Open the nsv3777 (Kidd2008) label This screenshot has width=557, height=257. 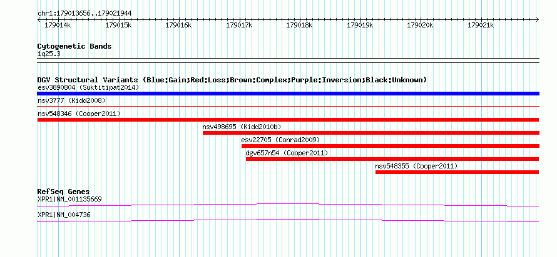pos(71,100)
